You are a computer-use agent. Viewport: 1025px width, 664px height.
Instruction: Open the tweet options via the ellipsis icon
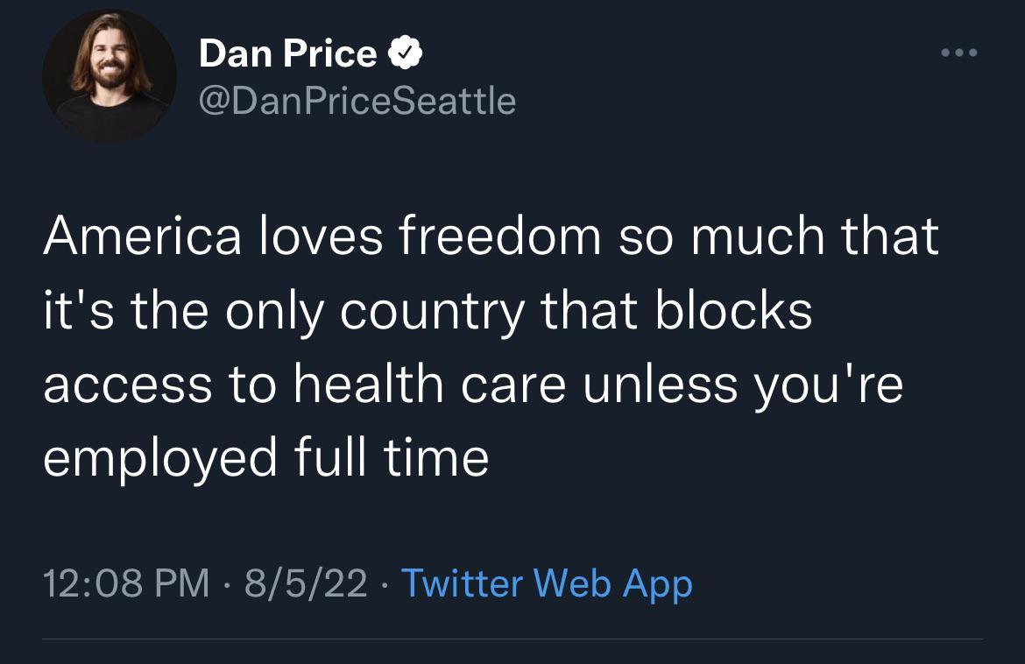pyautogui.click(x=958, y=53)
